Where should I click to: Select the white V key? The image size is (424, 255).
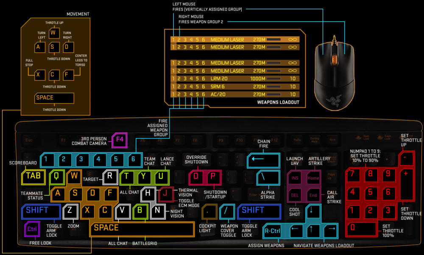point(123,211)
